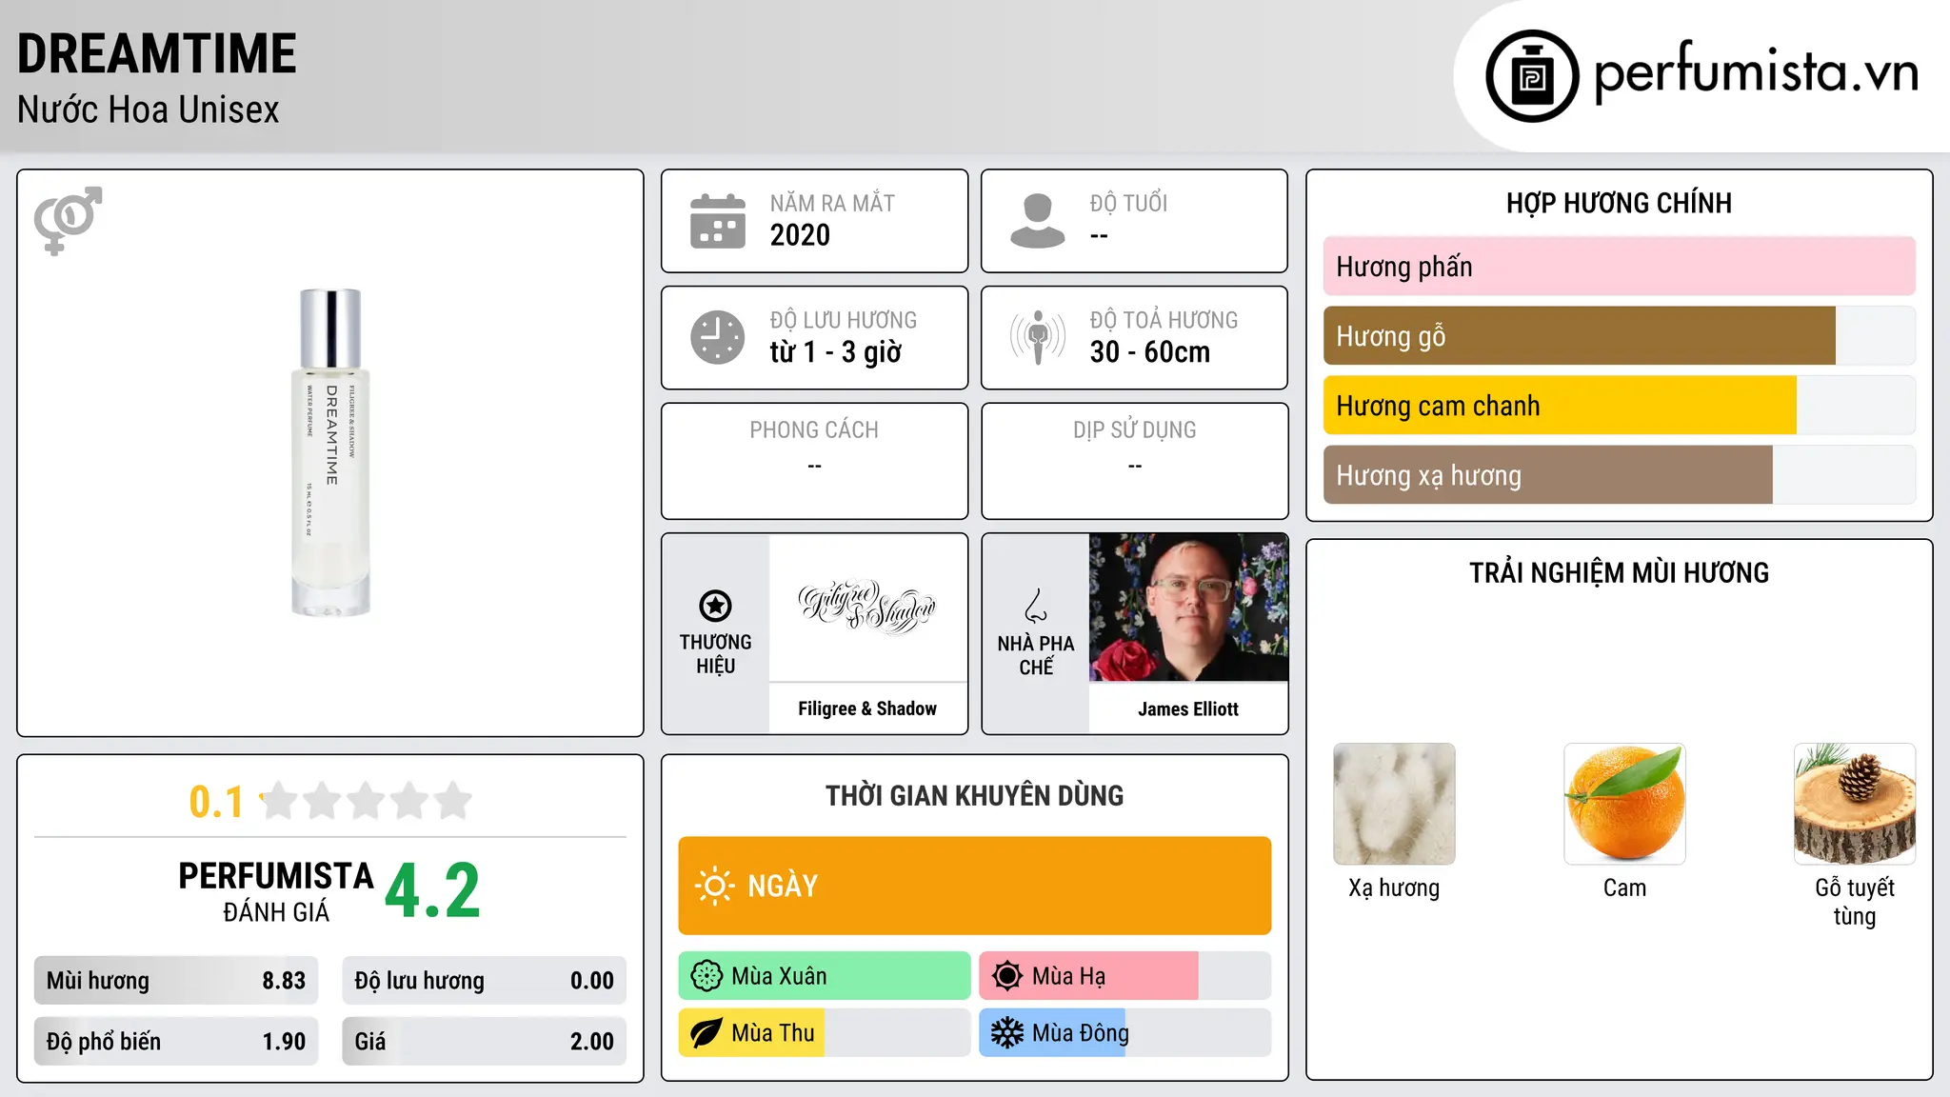Click the Thời gian khuyên dùng heading
The height and width of the screenshot is (1097, 1950).
[974, 795]
